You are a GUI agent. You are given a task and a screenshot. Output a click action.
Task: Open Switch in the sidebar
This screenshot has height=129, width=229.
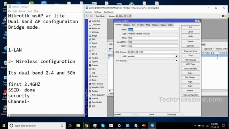click(x=94, y=43)
